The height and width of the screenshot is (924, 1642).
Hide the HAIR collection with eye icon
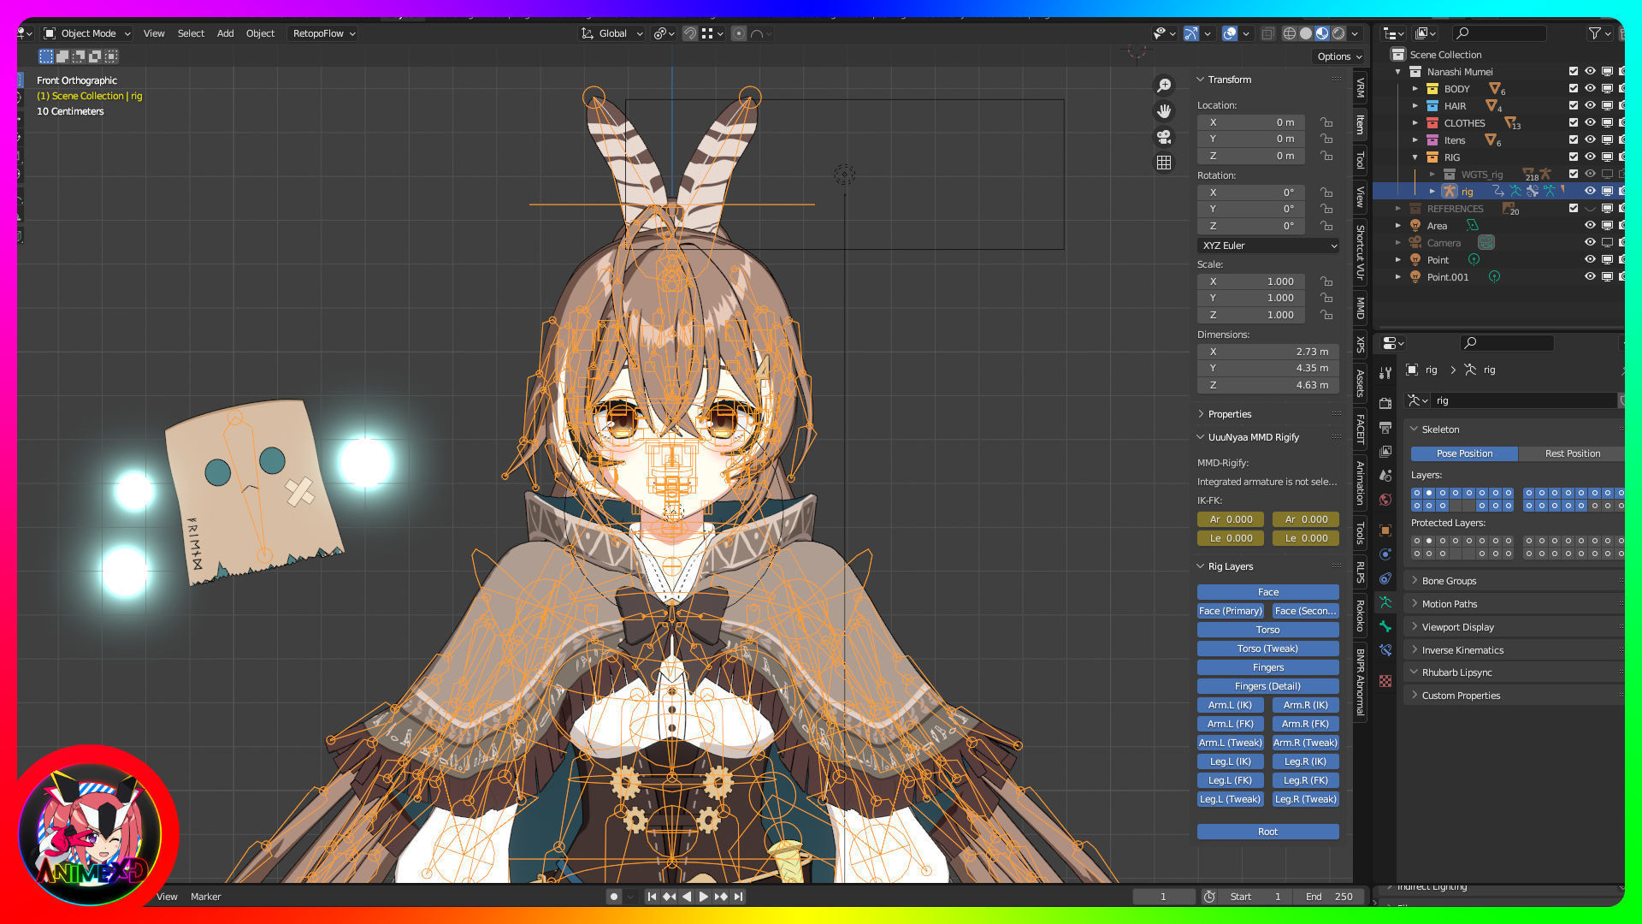[1590, 105]
